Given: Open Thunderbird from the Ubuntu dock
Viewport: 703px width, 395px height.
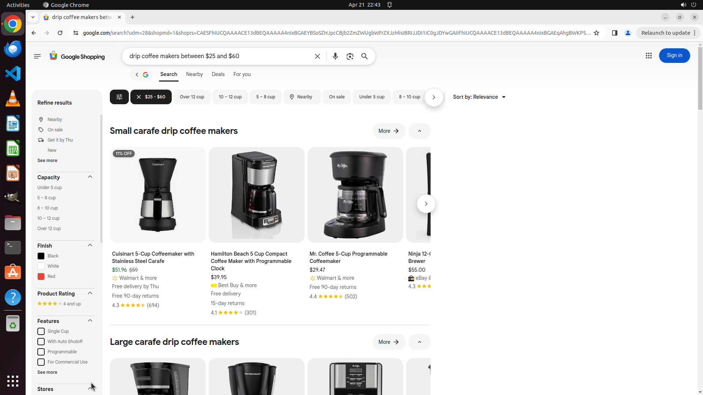Looking at the screenshot, I should (x=13, y=49).
